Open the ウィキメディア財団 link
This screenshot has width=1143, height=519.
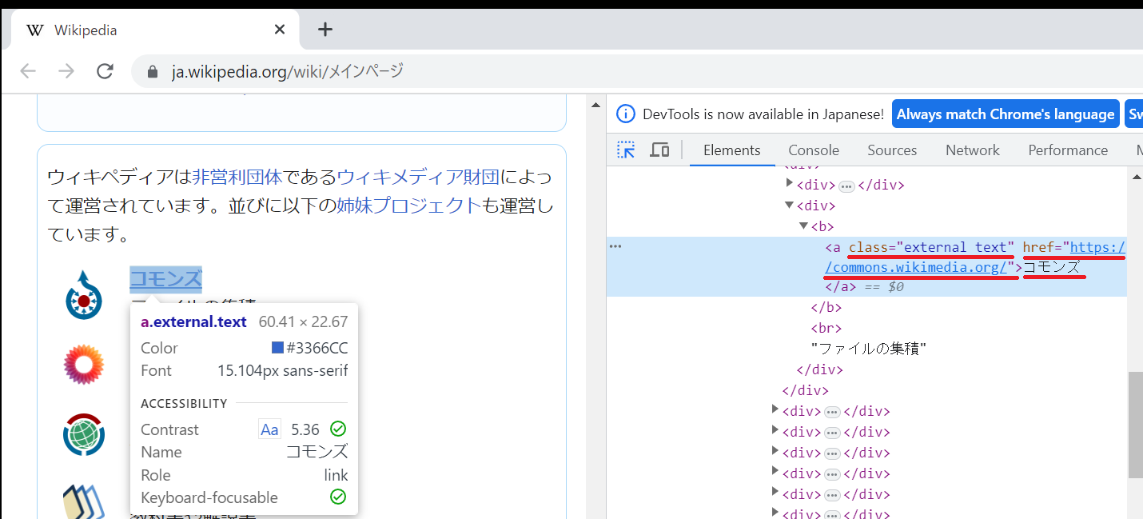418,177
